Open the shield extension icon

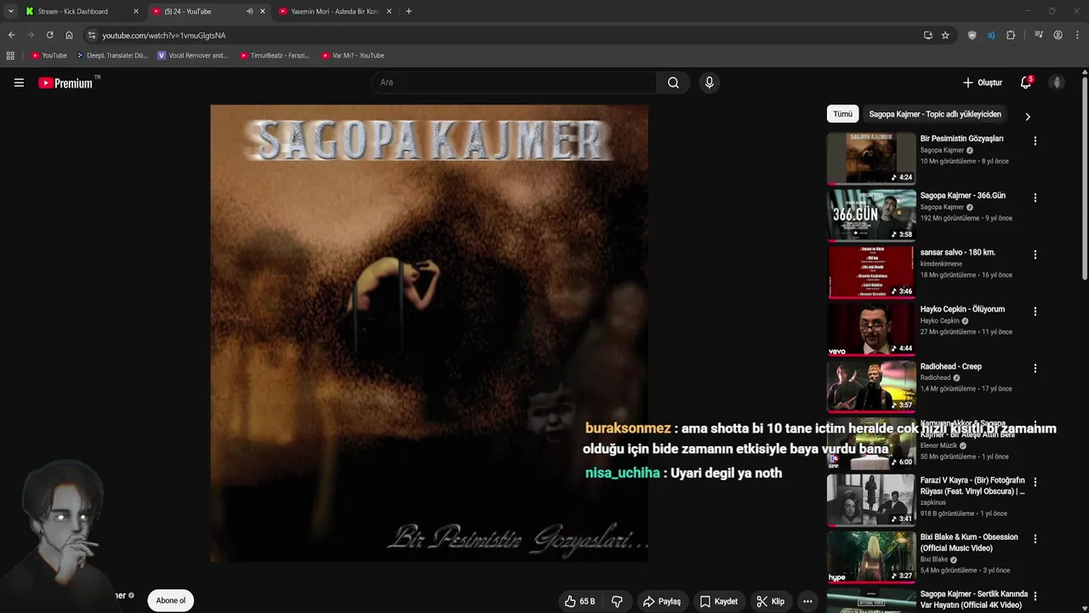(x=972, y=35)
